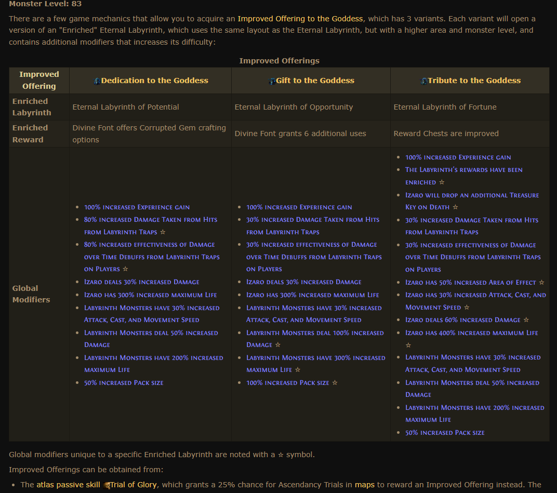
Task: Click Labyrinth Monsters have 300% increased maximum Life modifier
Action: (316, 364)
